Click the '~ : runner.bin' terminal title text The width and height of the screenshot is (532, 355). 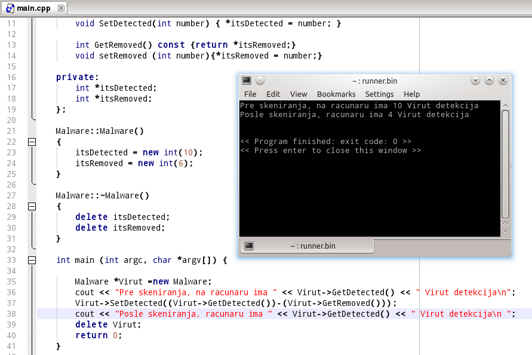pyautogui.click(x=374, y=81)
